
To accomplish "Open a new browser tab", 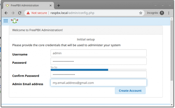I will [x=58, y=5].
